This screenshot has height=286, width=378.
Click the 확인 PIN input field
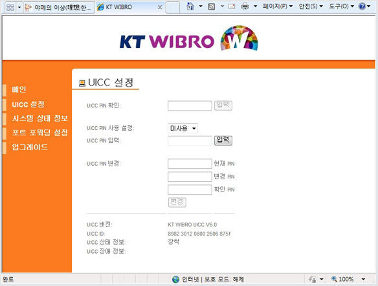tap(190, 190)
